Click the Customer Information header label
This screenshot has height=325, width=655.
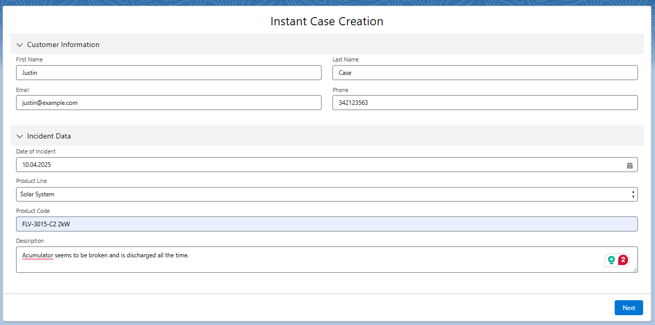[63, 44]
